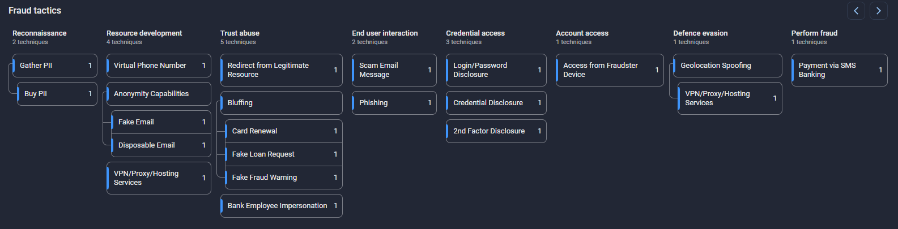
Task: Collapse the Bluffing technique group
Action: (281, 103)
